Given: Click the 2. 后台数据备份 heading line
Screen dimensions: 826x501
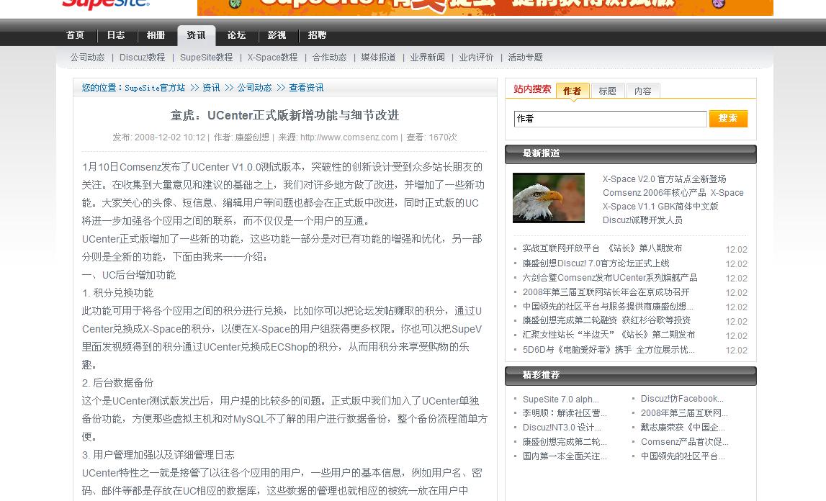Looking at the screenshot, I should [x=118, y=383].
